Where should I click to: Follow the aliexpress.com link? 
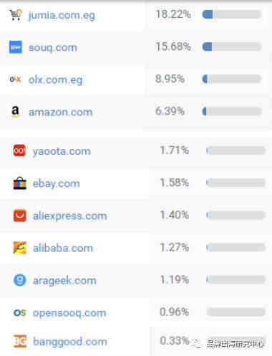click(69, 216)
